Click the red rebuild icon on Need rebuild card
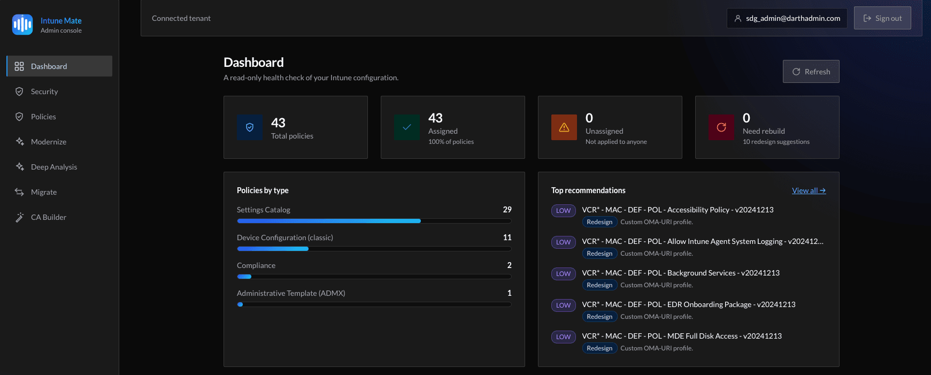This screenshot has height=375, width=931. (x=721, y=127)
